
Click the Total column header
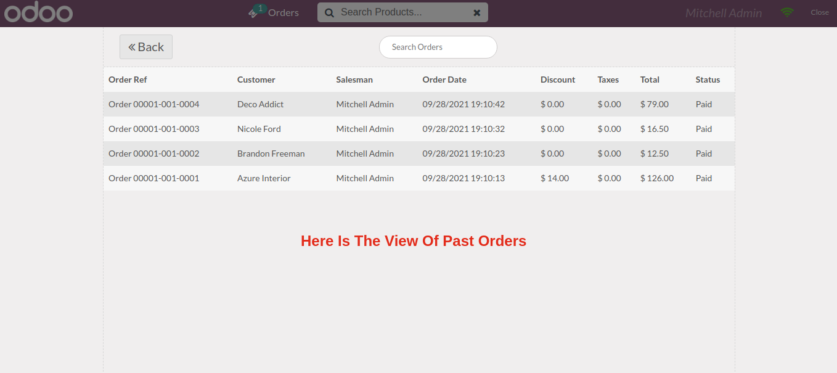tap(650, 80)
